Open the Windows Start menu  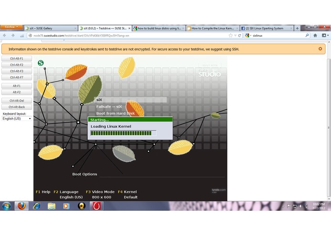pyautogui.click(x=7, y=206)
